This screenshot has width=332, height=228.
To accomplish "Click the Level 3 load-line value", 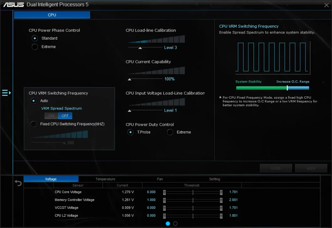I will pyautogui.click(x=171, y=48).
